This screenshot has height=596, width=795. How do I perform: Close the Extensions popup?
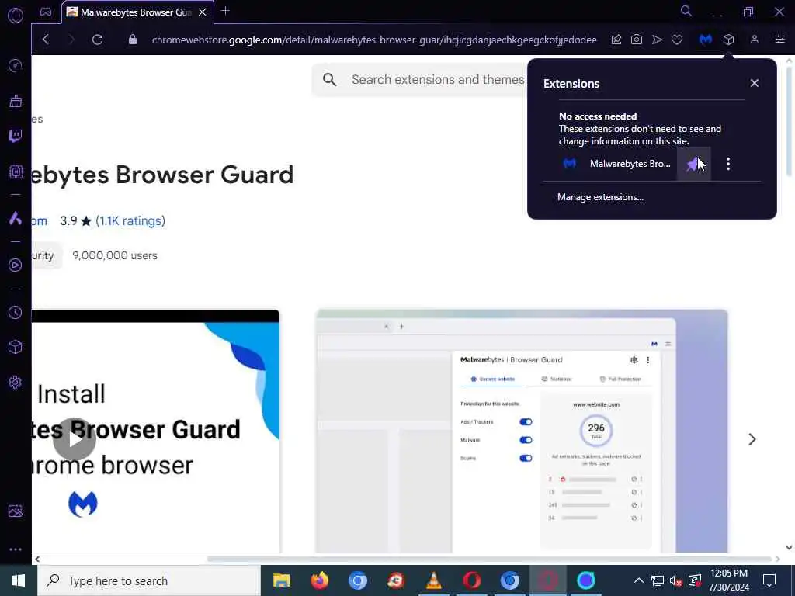755,83
